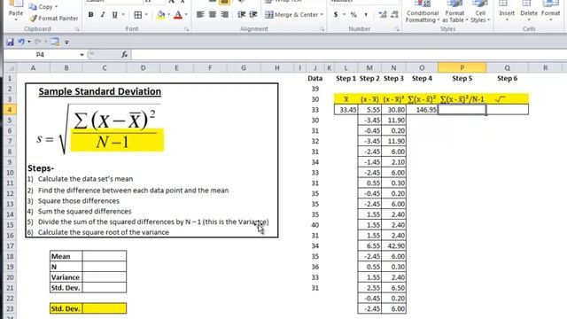Apply Percent Style format
Viewport: 567px width, 319px height.
click(353, 15)
